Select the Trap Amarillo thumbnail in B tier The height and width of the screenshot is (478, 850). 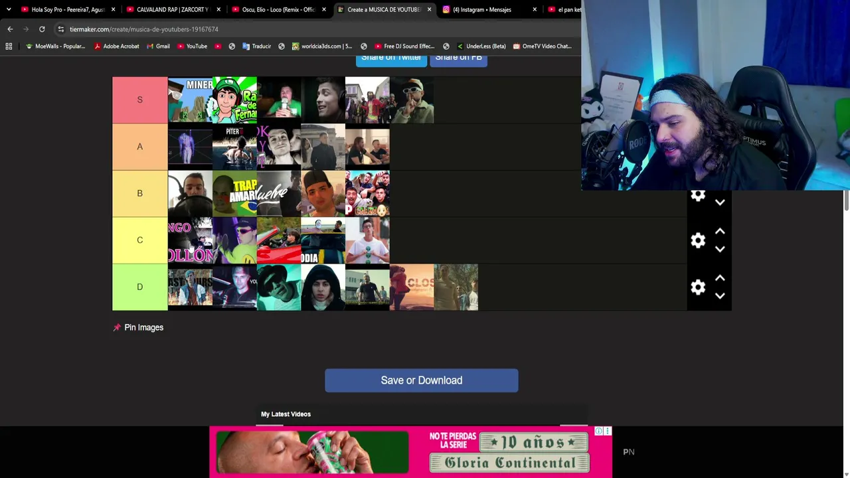(234, 193)
